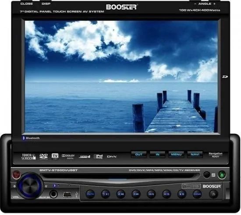Click the blue-ringed volume knob

[30, 186]
